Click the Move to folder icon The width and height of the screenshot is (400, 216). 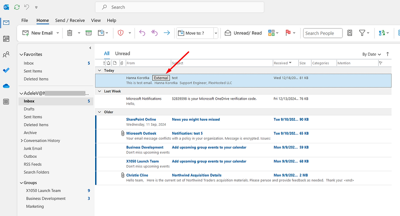click(101, 33)
